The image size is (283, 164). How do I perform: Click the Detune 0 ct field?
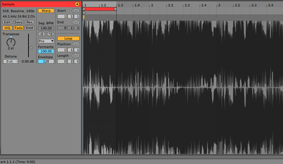pos(11,62)
